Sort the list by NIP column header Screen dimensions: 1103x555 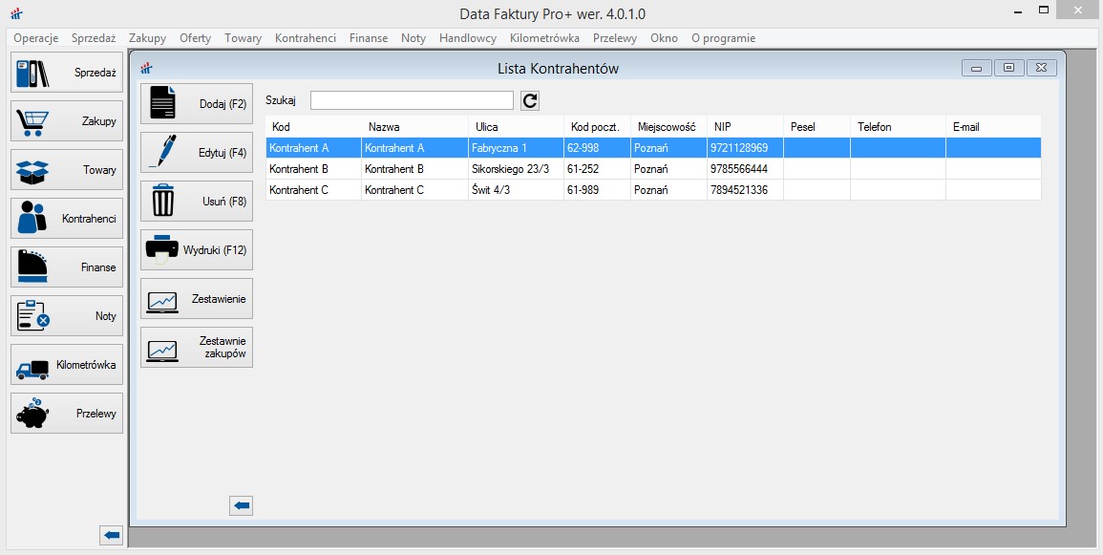point(745,127)
